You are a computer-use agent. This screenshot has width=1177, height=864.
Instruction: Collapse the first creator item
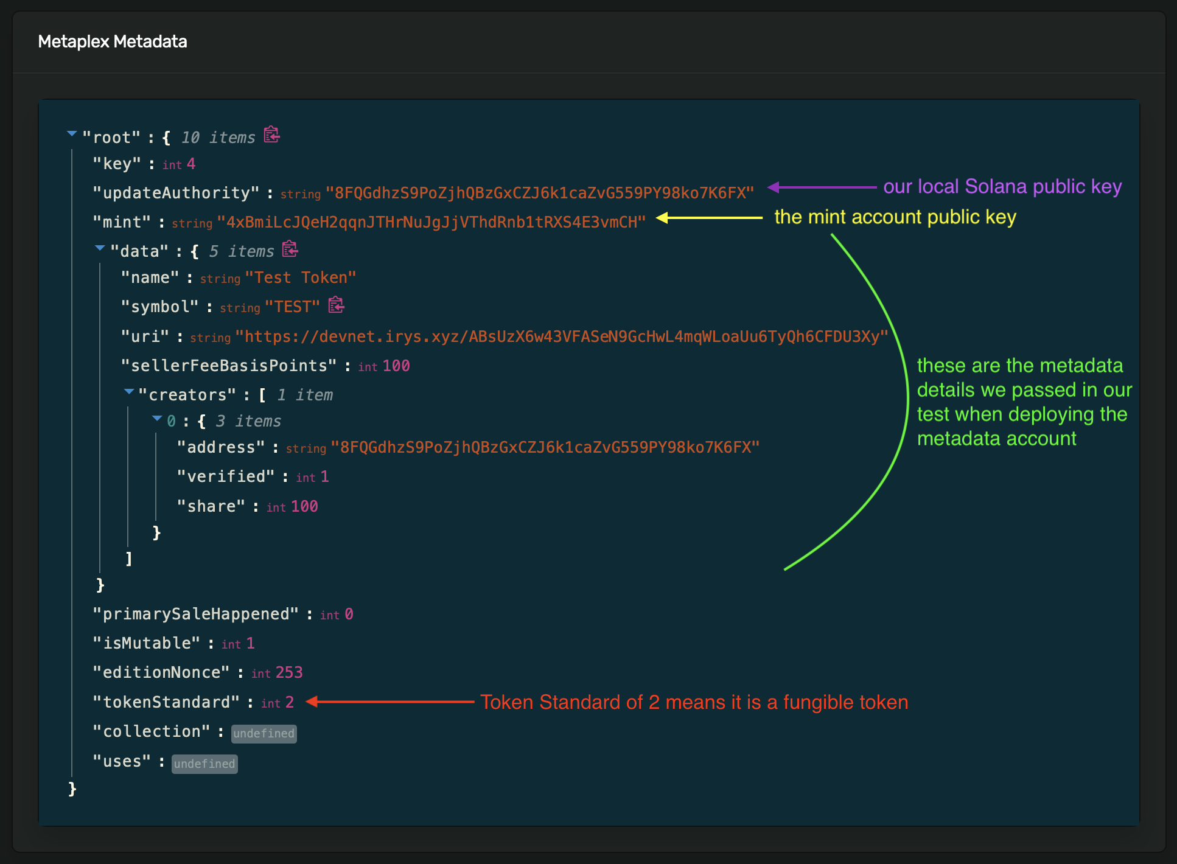pyautogui.click(x=158, y=418)
